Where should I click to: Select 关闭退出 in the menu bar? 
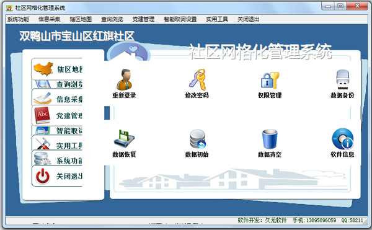pyautogui.click(x=248, y=19)
